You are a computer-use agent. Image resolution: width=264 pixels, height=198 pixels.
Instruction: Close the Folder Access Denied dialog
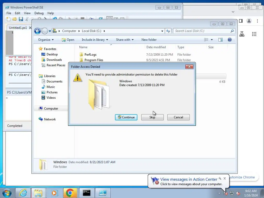189,67
